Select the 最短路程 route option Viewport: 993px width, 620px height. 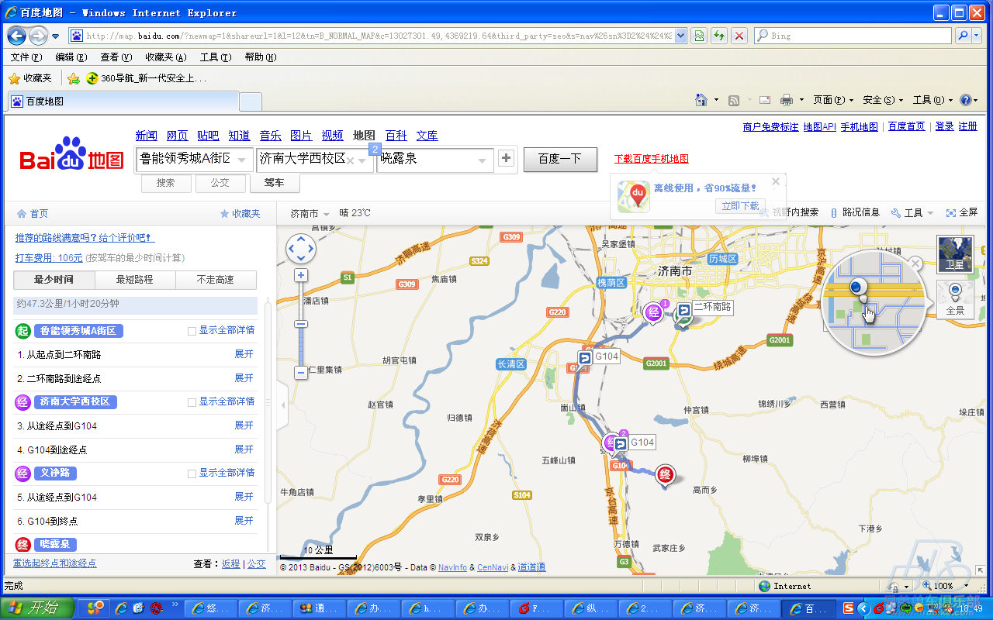(x=135, y=280)
